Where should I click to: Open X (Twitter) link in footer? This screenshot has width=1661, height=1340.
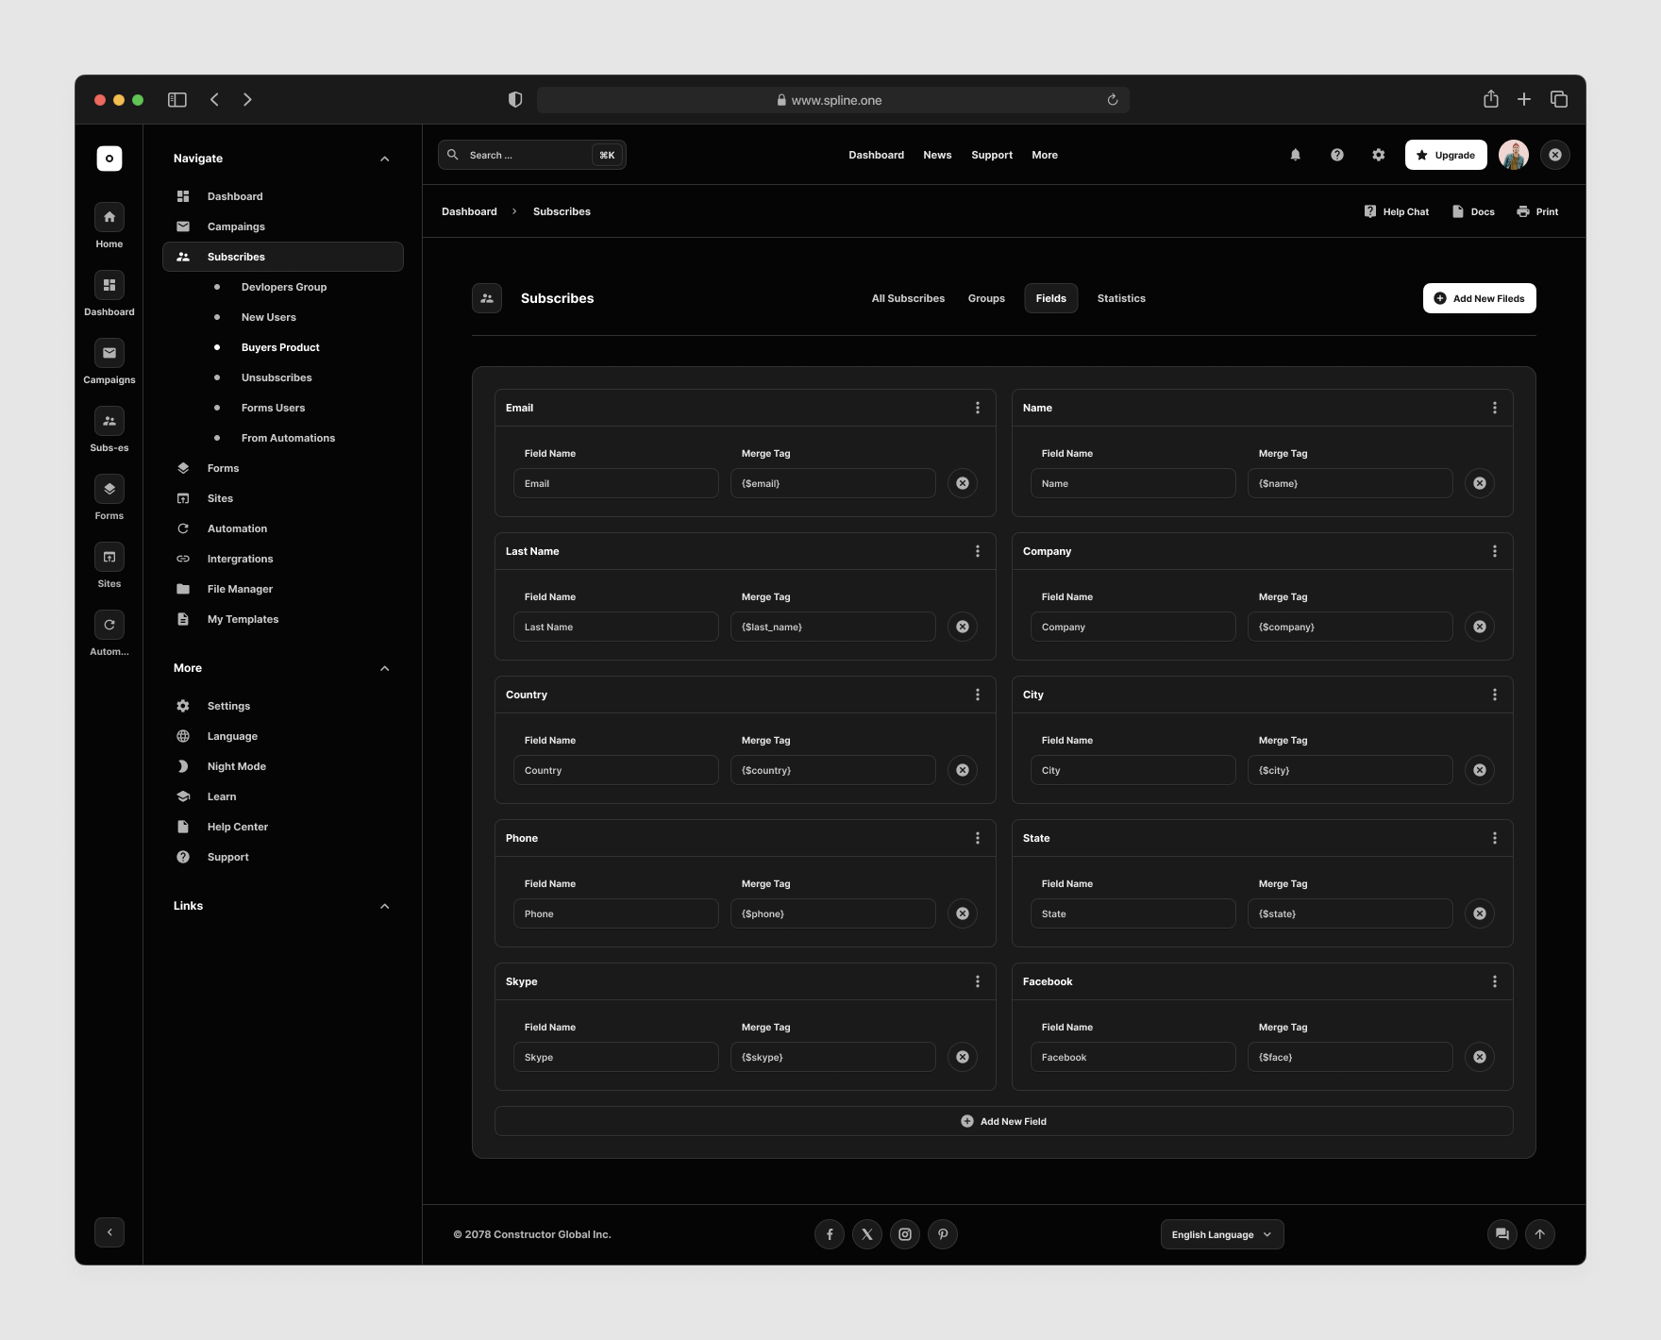(x=867, y=1234)
